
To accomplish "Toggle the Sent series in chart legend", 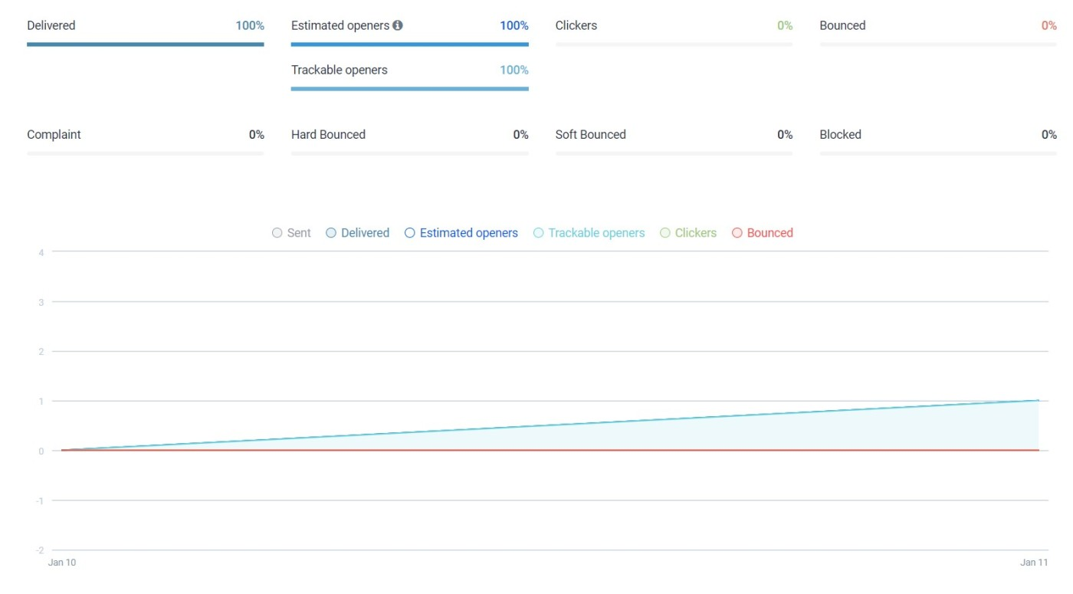I will [291, 233].
